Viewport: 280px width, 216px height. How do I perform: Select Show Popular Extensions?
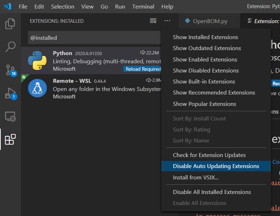click(216, 104)
